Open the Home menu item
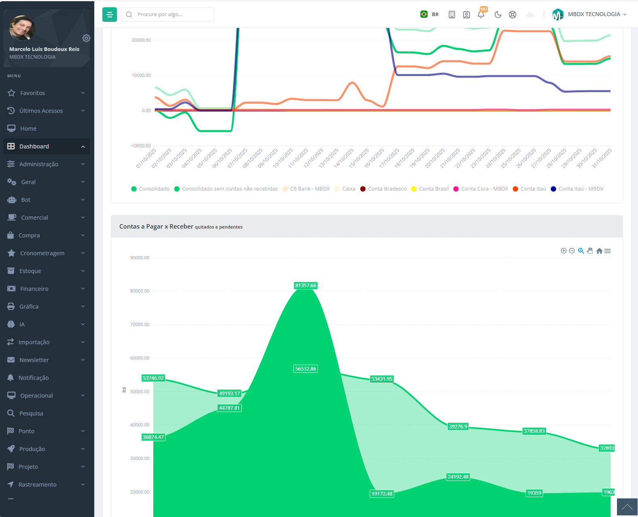638x517 pixels. click(28, 129)
